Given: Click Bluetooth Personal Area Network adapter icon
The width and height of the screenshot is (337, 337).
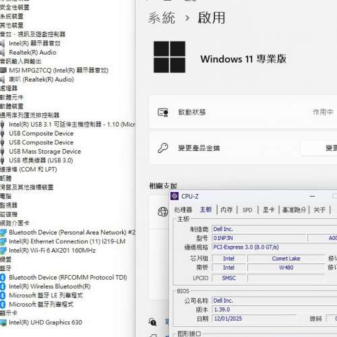Looking at the screenshot, I should click(x=3, y=232).
